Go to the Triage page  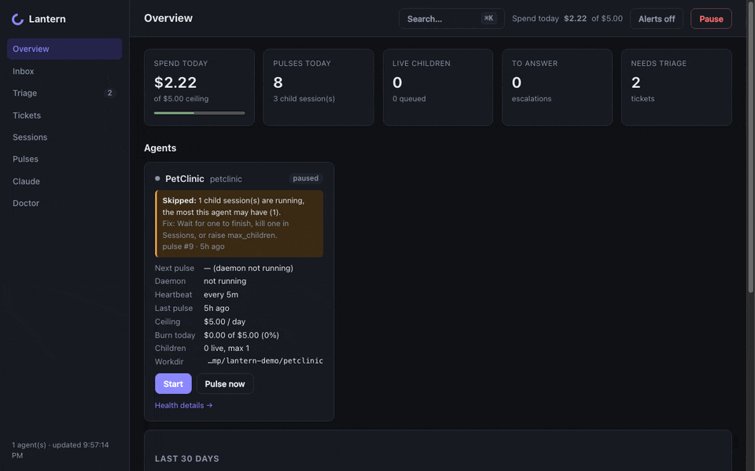(64, 93)
